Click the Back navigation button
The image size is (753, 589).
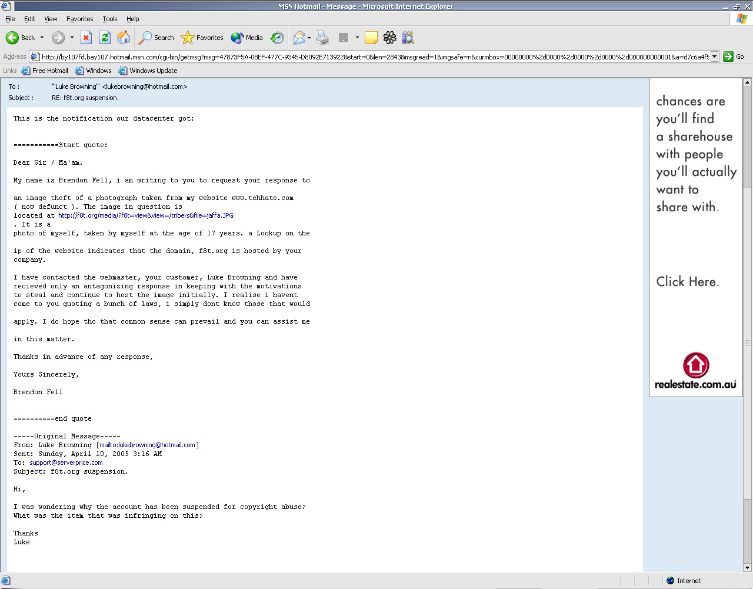click(20, 38)
